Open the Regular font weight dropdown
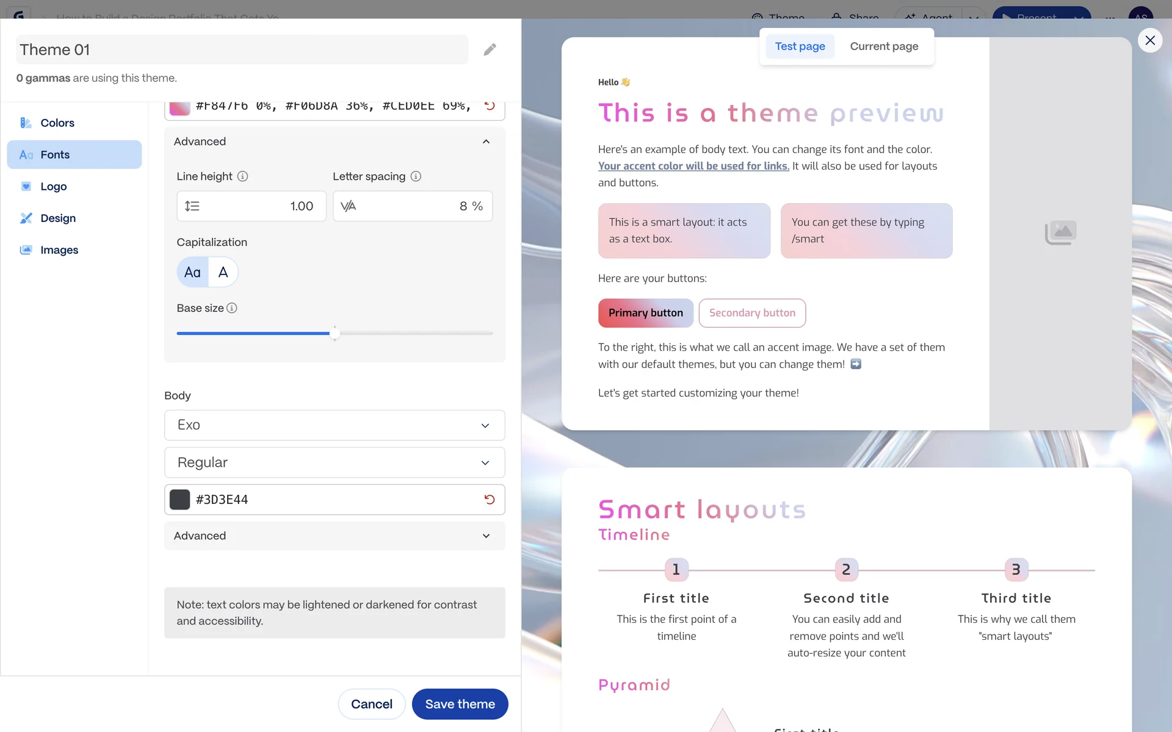The image size is (1172, 732). click(335, 462)
